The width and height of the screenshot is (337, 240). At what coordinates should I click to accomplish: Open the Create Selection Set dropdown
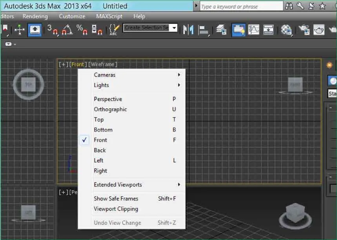coord(174,28)
